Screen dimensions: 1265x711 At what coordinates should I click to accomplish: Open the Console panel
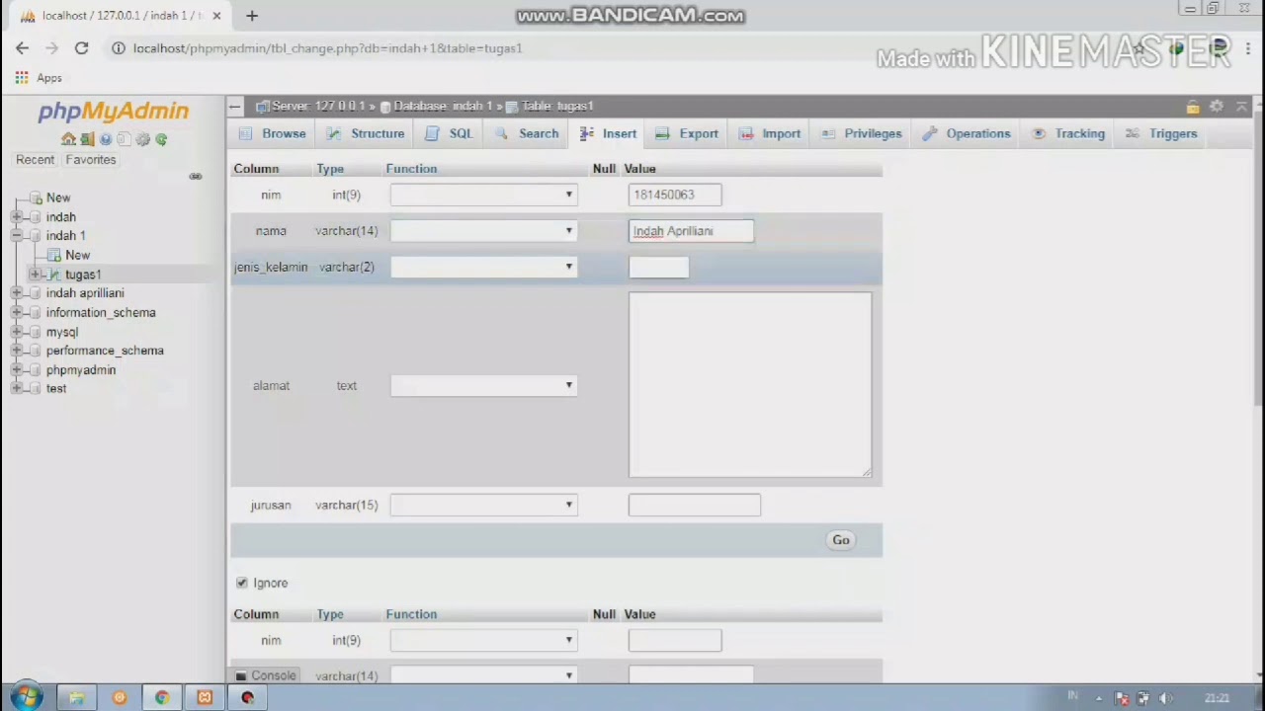[265, 675]
